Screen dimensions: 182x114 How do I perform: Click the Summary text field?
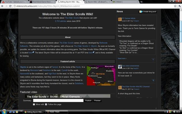(x=58, y=101)
